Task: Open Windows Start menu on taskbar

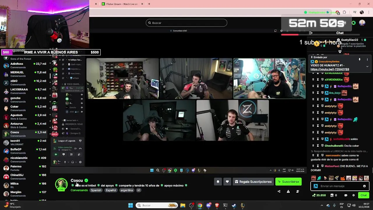Action: click(131, 205)
